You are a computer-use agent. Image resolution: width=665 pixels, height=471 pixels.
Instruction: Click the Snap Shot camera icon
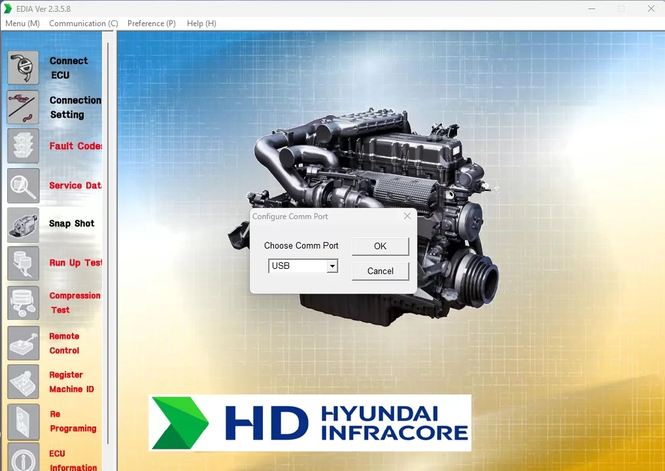click(24, 224)
